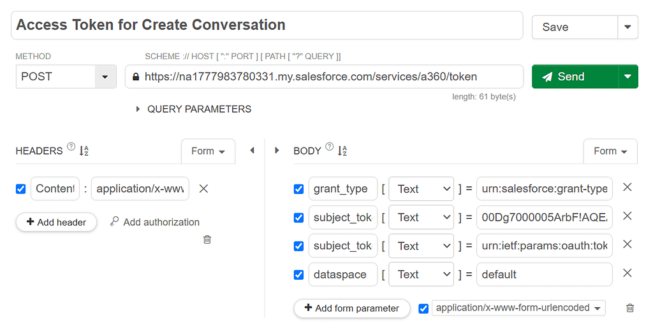Click Add form parameter button
This screenshot has width=653, height=332.
pos(352,308)
